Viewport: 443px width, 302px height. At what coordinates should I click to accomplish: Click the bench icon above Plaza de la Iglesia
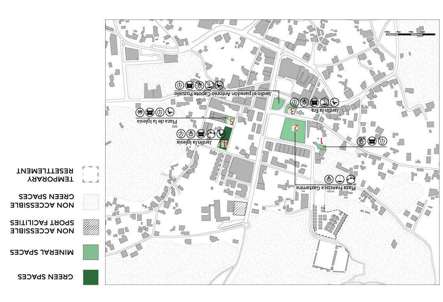pyautogui.click(x=150, y=112)
